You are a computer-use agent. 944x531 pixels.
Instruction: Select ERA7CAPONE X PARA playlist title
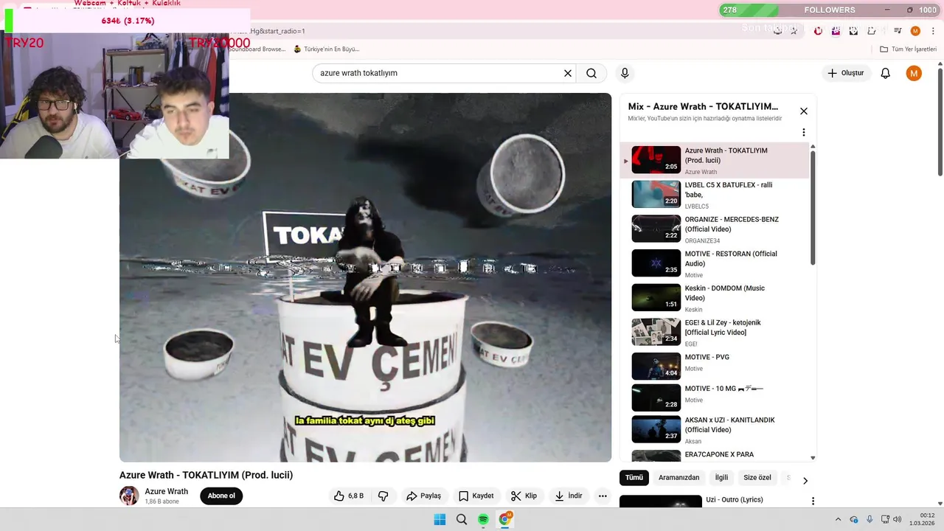pyautogui.click(x=719, y=454)
